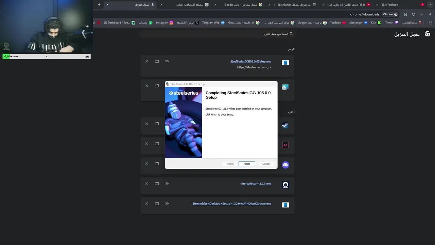Open the Streamlabs+Desktop+Setup exe file link
Screen dimensions: 435x245
(x=232, y=203)
